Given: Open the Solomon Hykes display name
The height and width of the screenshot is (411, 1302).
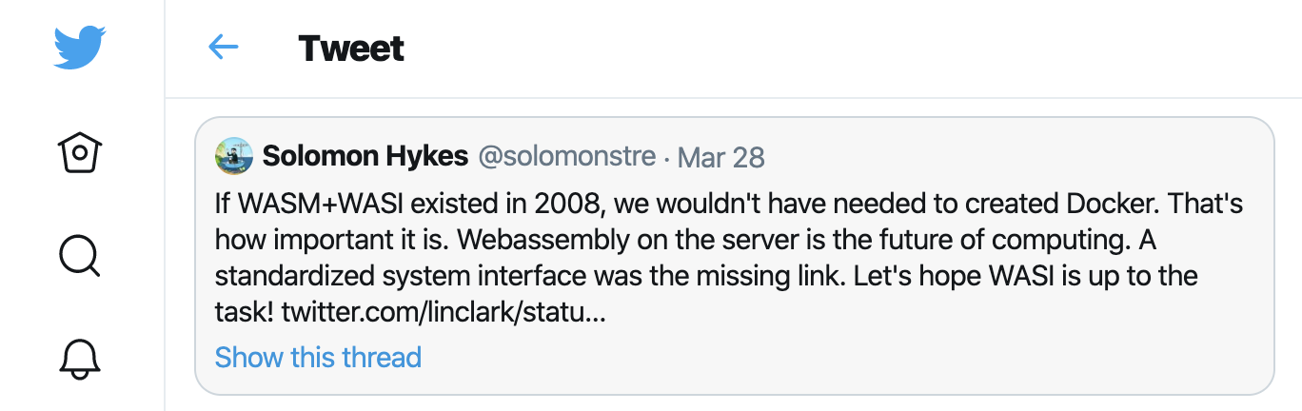Looking at the screenshot, I should 365,156.
